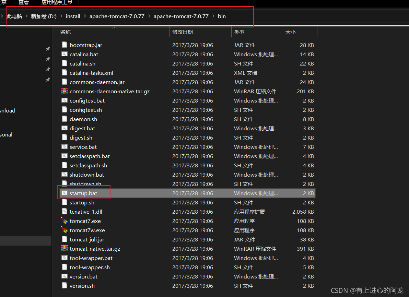This screenshot has height=297, width=409.
Task: Click the startup.sh file icon
Action: [x=65, y=202]
